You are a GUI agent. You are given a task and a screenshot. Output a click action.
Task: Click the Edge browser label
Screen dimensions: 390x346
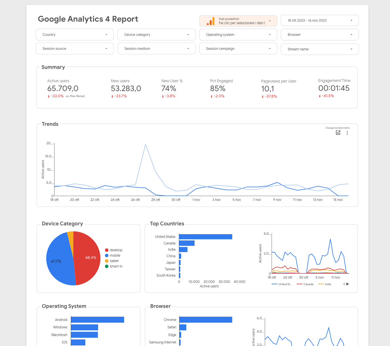tap(172, 335)
